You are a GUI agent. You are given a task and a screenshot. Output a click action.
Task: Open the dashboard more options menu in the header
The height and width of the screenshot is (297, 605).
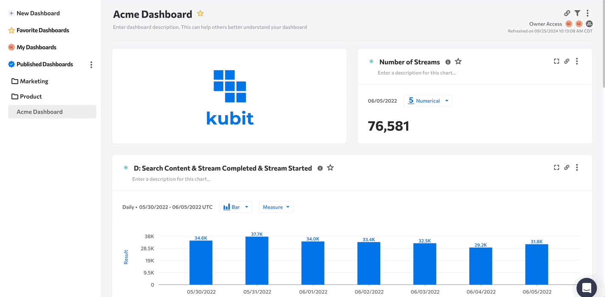[x=587, y=13]
